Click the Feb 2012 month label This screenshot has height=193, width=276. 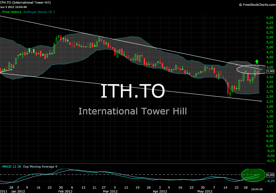pos(65,191)
